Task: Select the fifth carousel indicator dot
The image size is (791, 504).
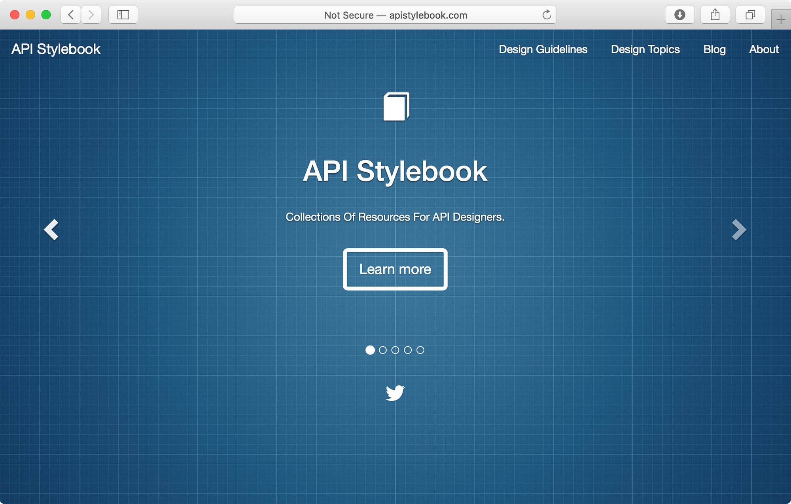Action: tap(420, 350)
